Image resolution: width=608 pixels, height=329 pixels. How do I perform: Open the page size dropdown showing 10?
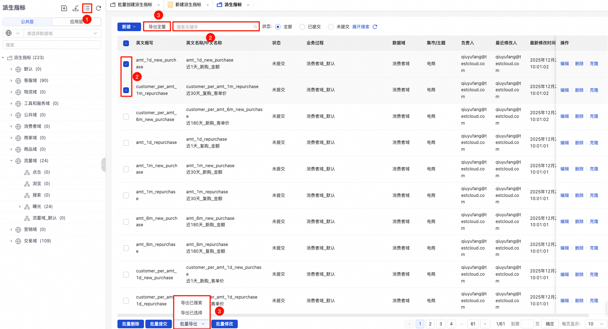596,324
